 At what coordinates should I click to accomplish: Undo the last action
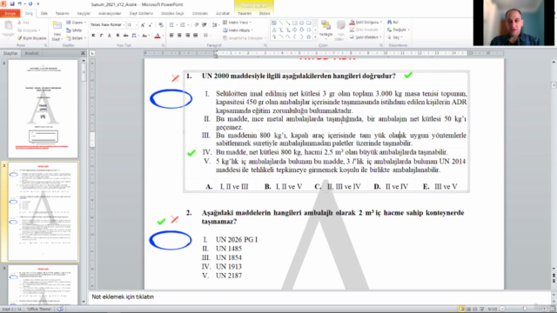(x=20, y=3)
